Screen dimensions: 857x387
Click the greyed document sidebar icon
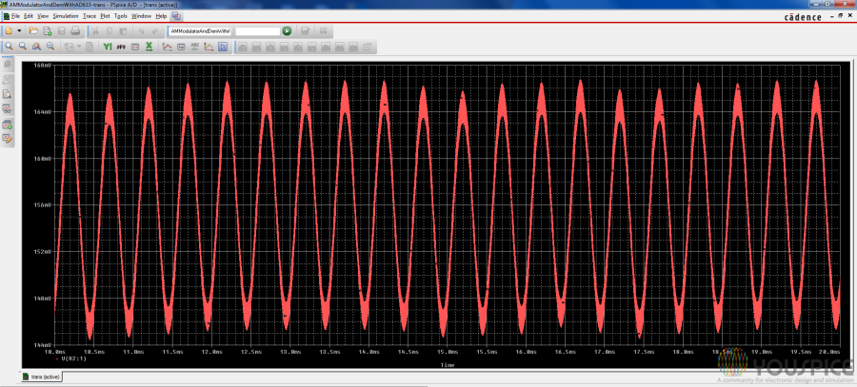pyautogui.click(x=8, y=79)
